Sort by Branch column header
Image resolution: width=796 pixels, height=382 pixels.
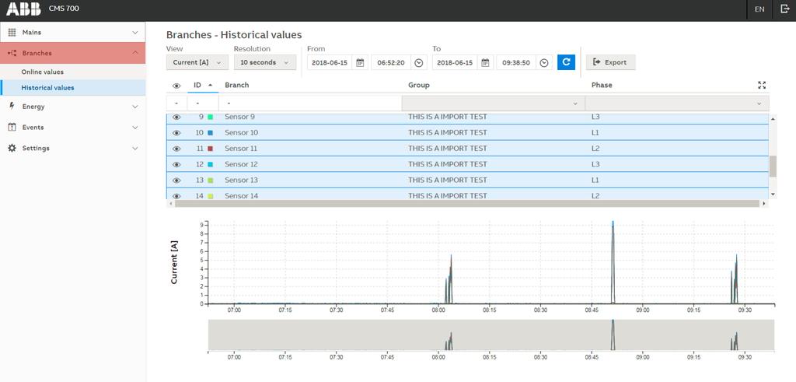point(237,85)
